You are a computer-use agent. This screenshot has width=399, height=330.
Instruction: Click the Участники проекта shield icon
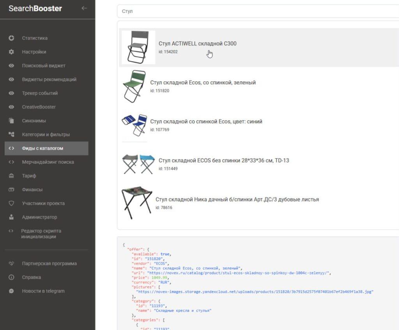pyautogui.click(x=11, y=204)
